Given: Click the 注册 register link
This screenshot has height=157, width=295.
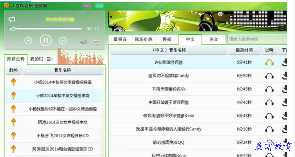Looking at the screenshot, I should click(86, 6).
